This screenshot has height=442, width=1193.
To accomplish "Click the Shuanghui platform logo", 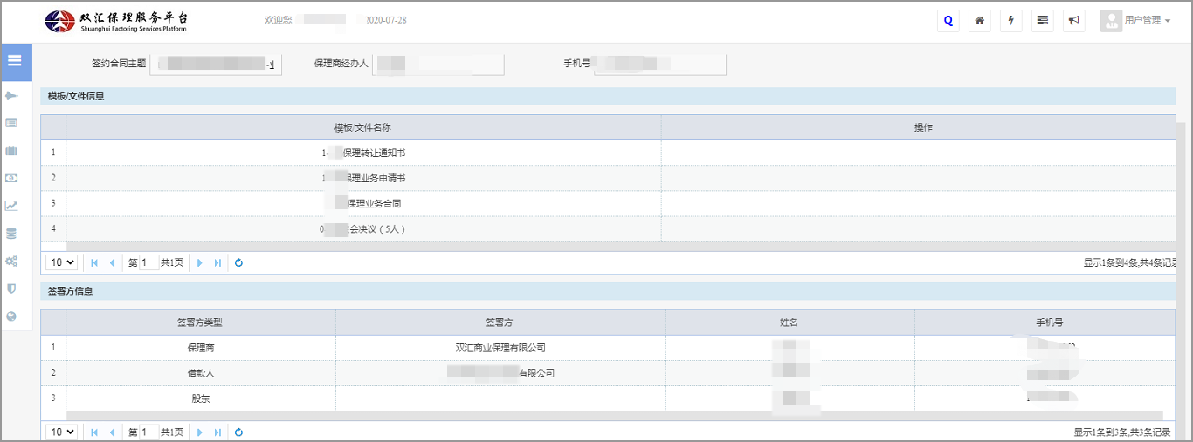I will tap(116, 21).
